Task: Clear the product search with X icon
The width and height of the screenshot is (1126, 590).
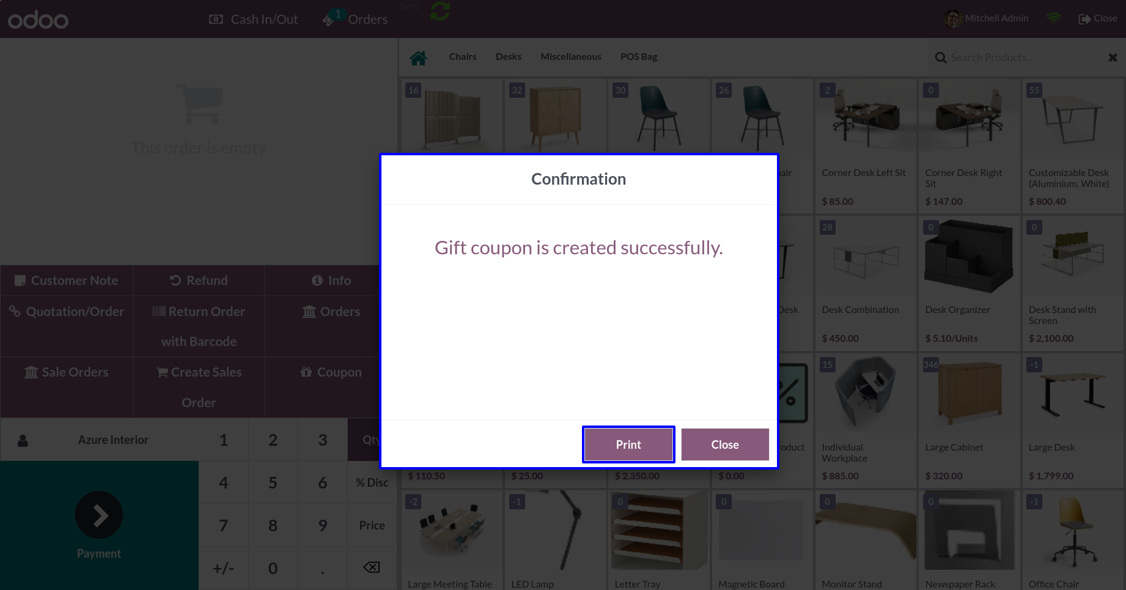Action: [1113, 57]
